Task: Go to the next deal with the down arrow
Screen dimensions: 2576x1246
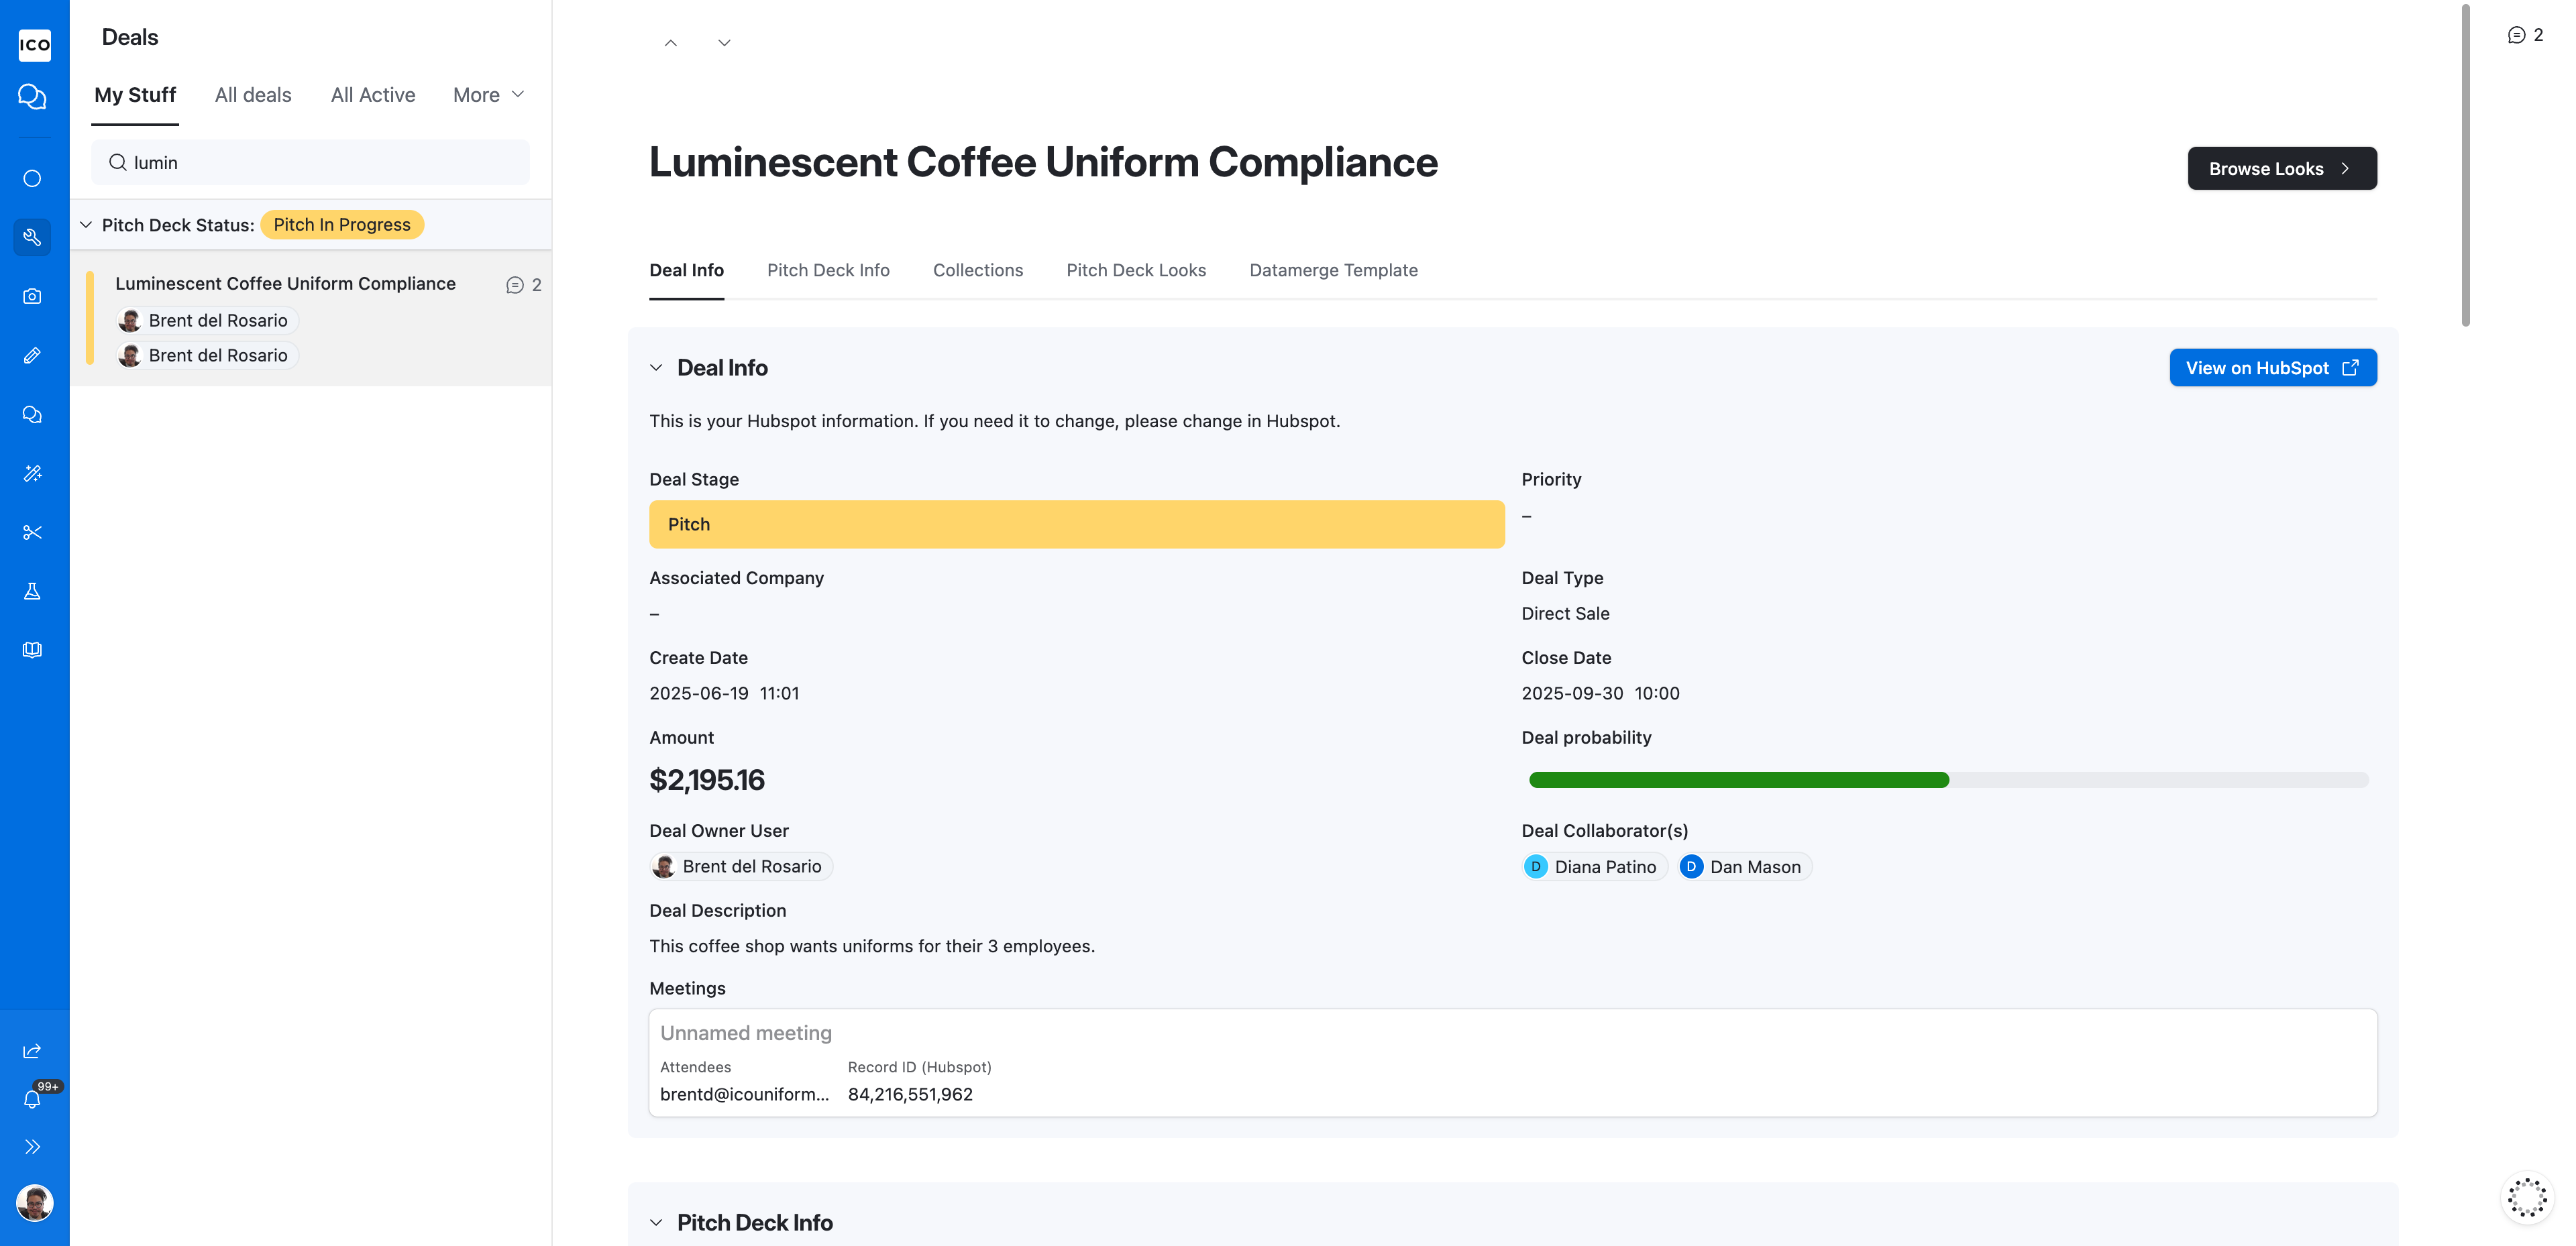Action: click(724, 43)
